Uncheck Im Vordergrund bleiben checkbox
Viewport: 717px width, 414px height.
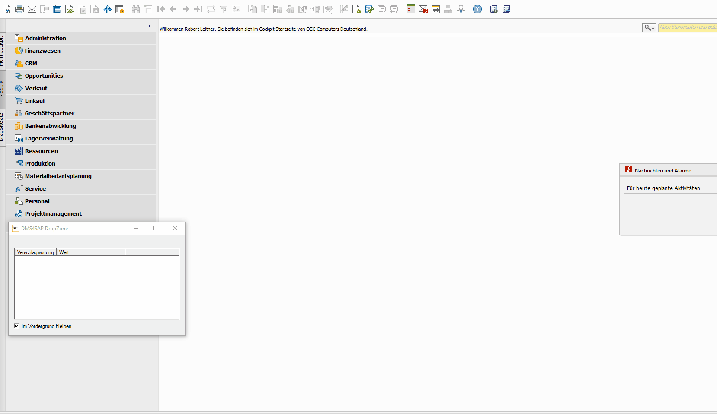pyautogui.click(x=16, y=326)
